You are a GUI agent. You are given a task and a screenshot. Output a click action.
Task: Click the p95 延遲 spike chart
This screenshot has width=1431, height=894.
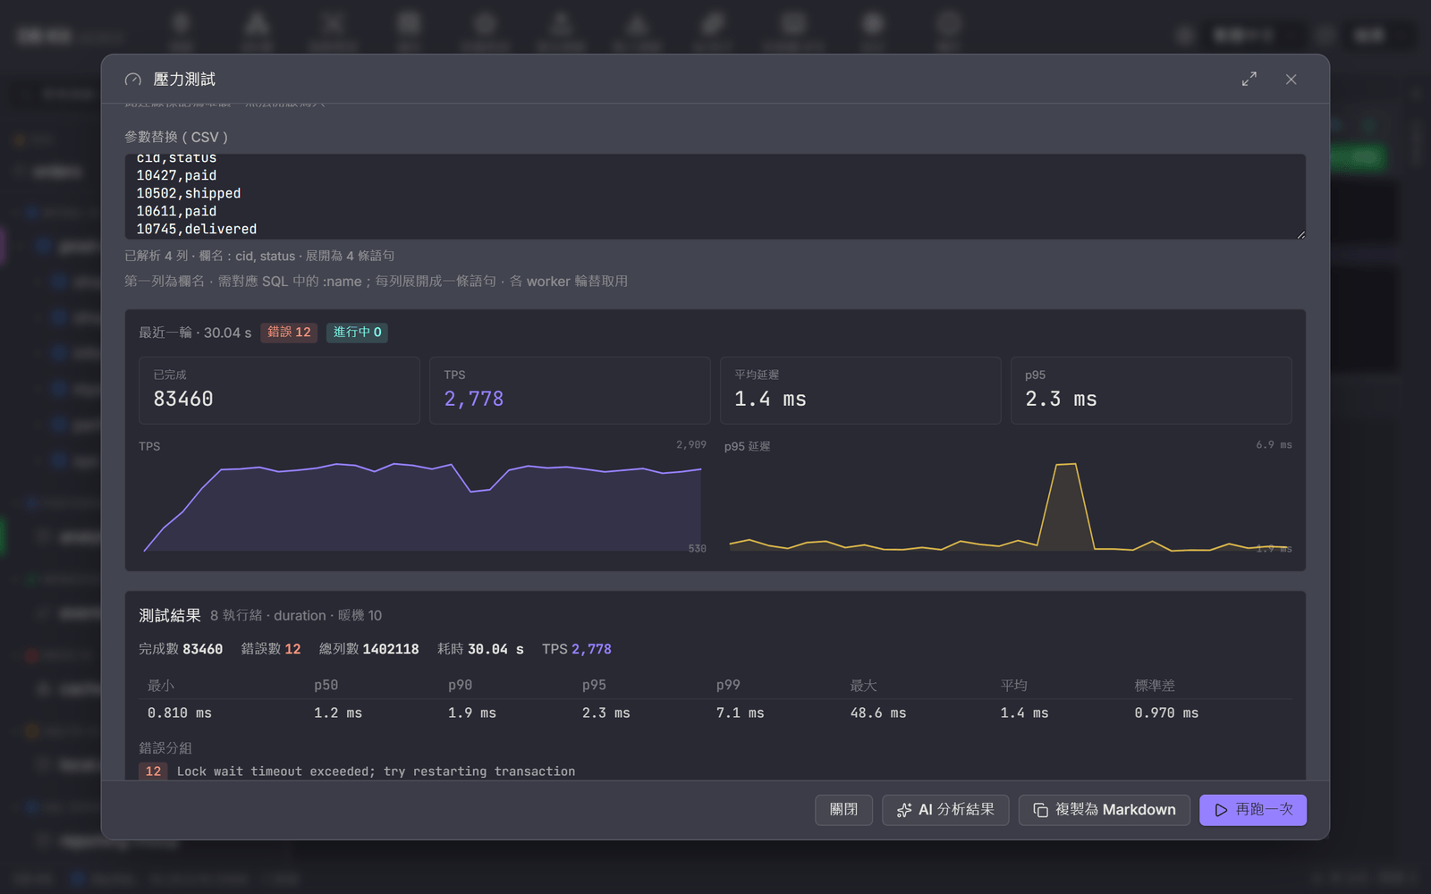click(1009, 506)
